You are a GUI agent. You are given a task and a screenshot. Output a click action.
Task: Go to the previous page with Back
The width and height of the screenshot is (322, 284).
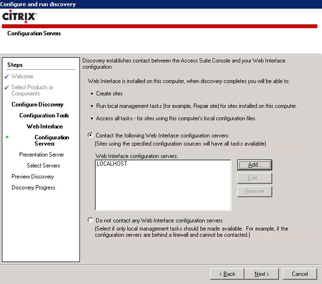point(227,274)
